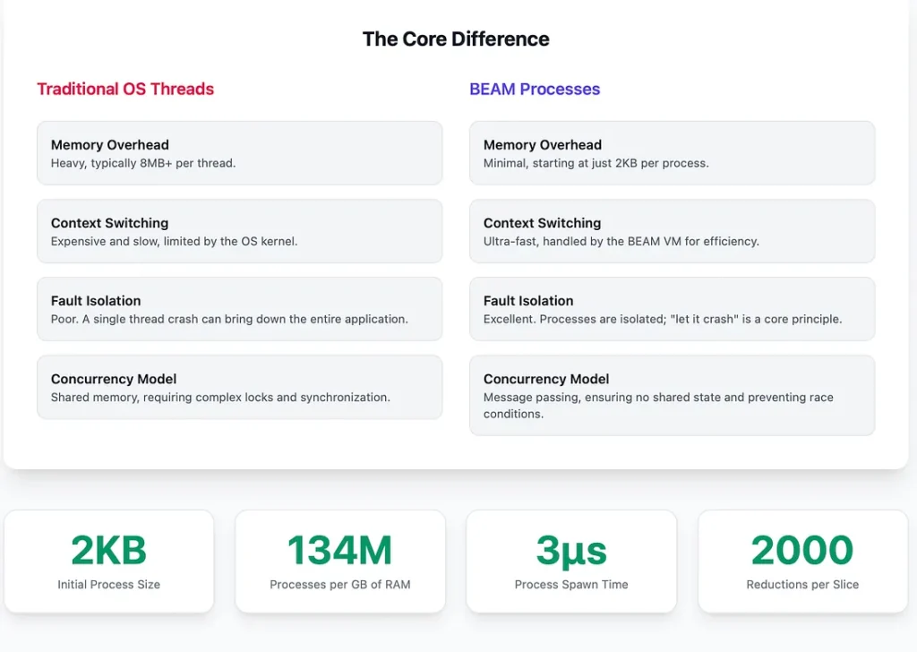The image size is (917, 652).
Task: Select Memory Overhead card under Traditional OS Threads
Action: [239, 153]
